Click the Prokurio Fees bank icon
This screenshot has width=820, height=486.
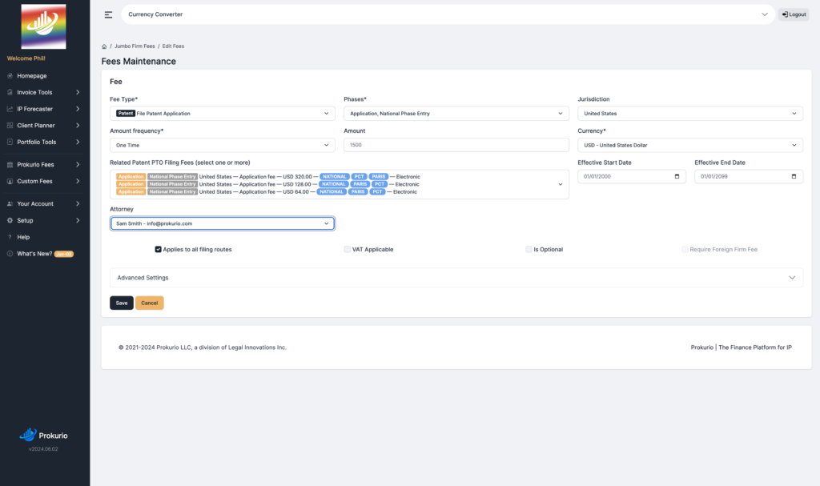pos(10,165)
